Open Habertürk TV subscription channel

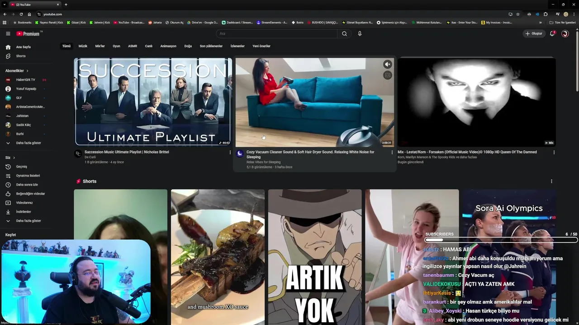pos(25,80)
